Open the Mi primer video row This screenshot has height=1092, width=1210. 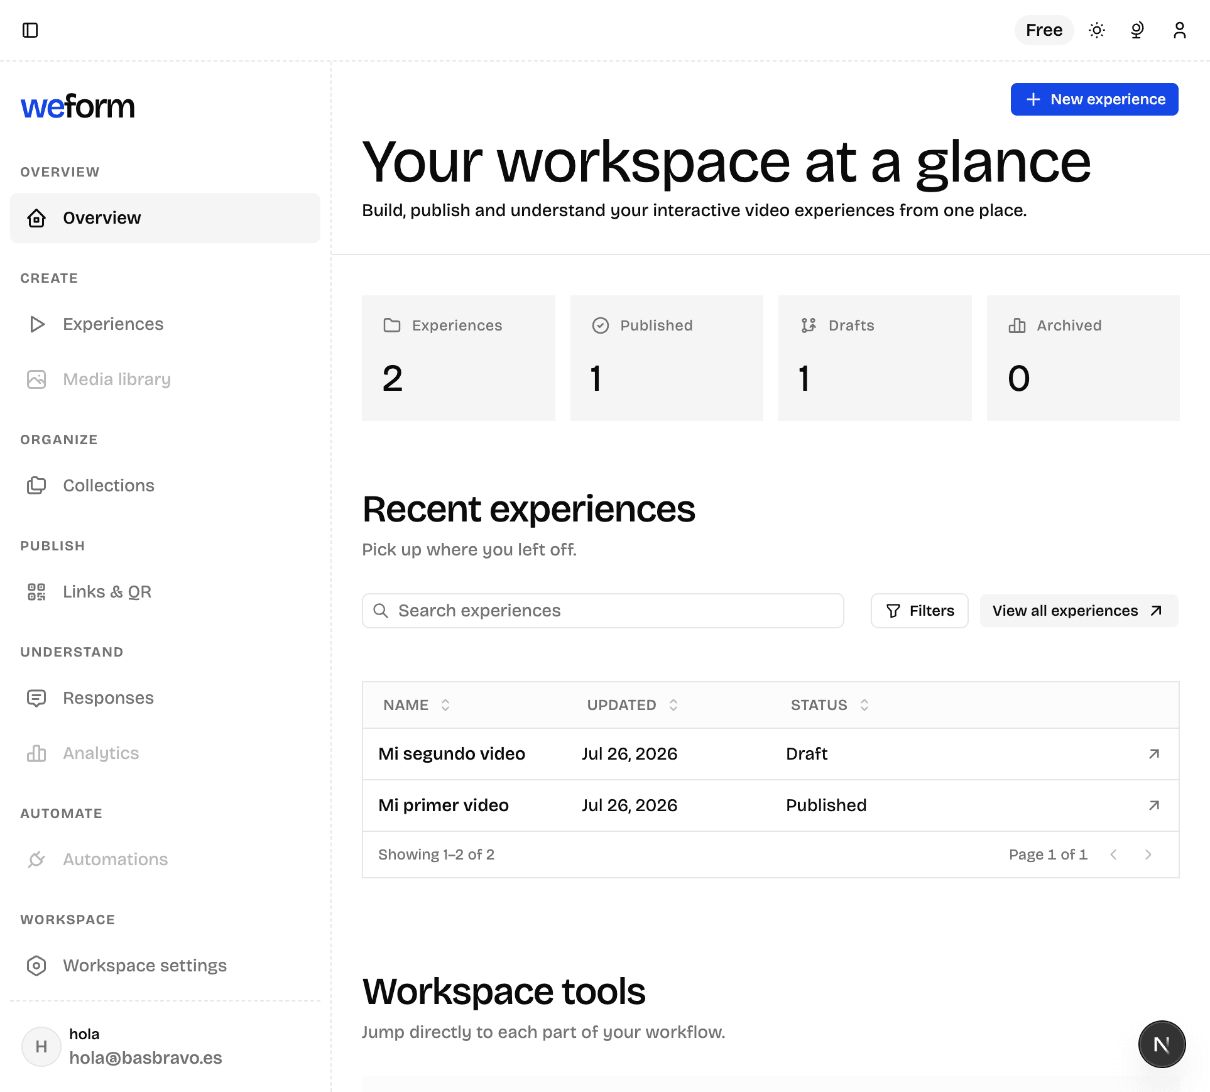tap(771, 805)
